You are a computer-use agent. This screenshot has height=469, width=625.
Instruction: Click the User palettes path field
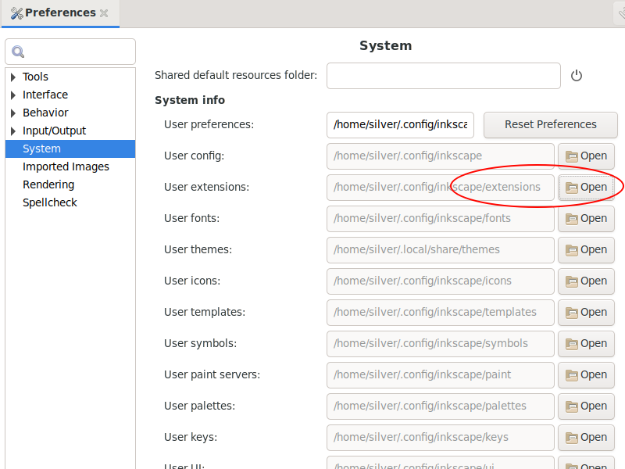pyautogui.click(x=441, y=406)
